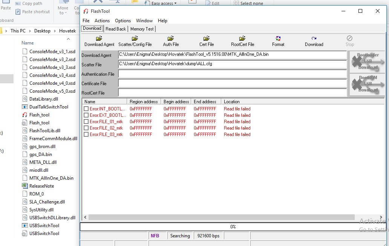This screenshot has width=389, height=246.
Task: Click the Region address column header
Action: click(x=144, y=102)
